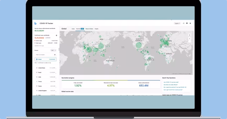Switch to the Graphs tab
The height and width of the screenshot is (119, 227).
97,29
